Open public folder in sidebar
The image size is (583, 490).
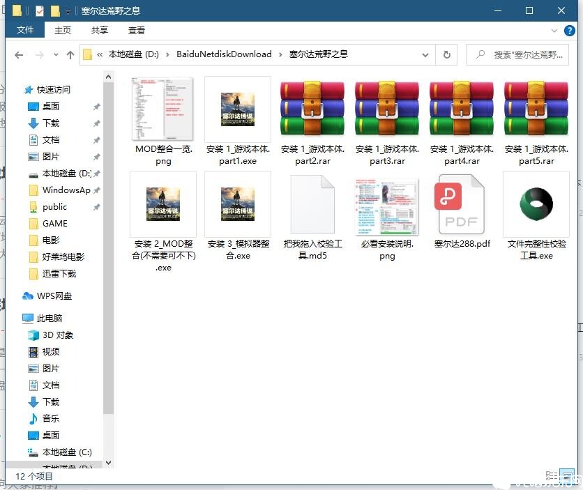click(x=54, y=206)
